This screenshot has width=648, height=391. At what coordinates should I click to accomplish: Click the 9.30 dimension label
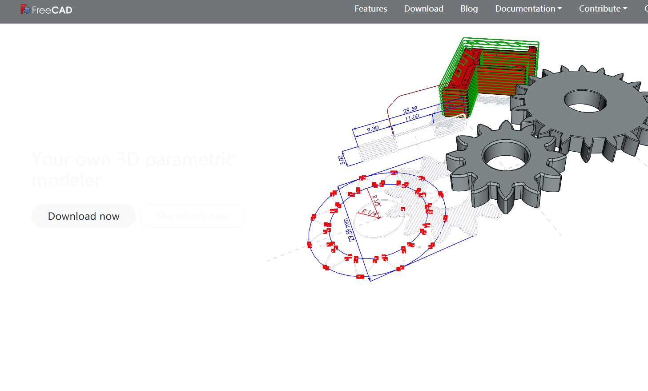(x=373, y=129)
